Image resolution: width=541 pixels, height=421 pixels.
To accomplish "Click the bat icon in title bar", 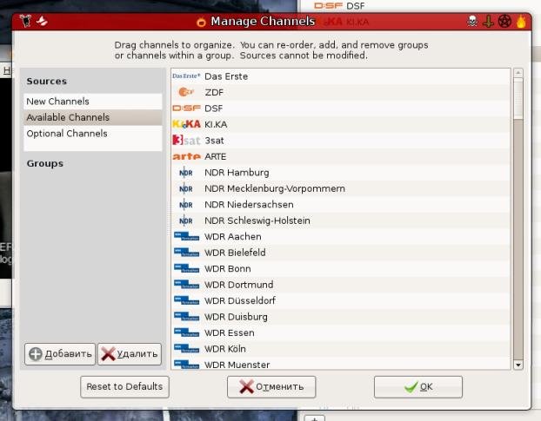I will pyautogui.click(x=42, y=21).
